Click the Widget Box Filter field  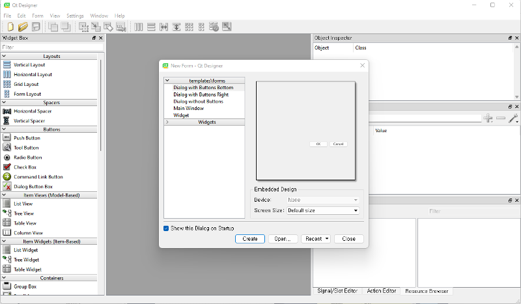53,47
